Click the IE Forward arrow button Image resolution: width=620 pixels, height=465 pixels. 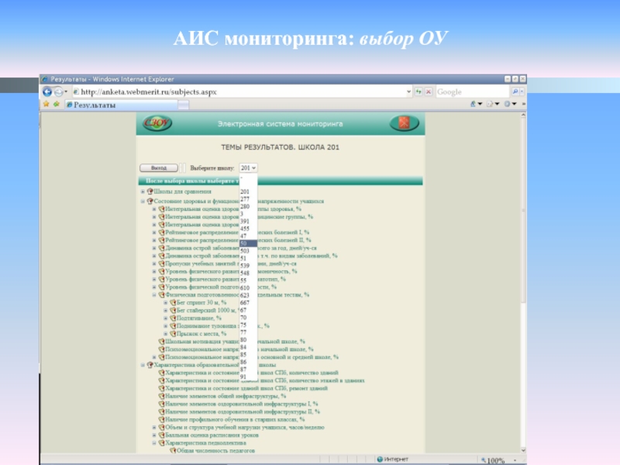tap(58, 91)
